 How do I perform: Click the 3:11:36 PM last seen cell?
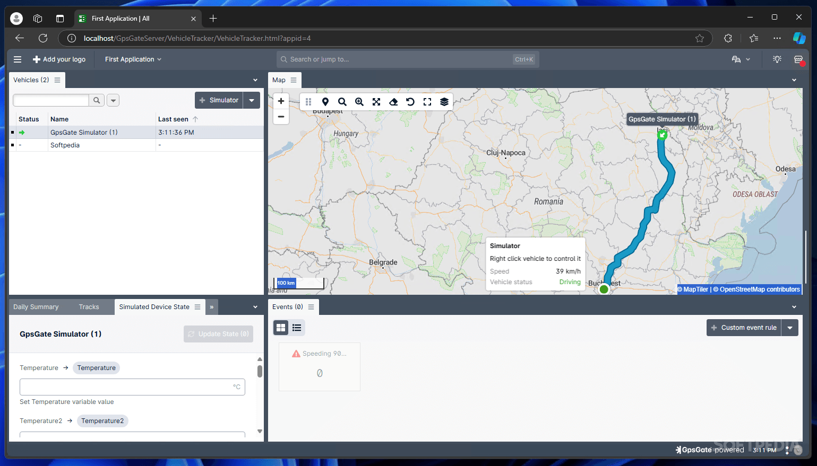coord(176,133)
